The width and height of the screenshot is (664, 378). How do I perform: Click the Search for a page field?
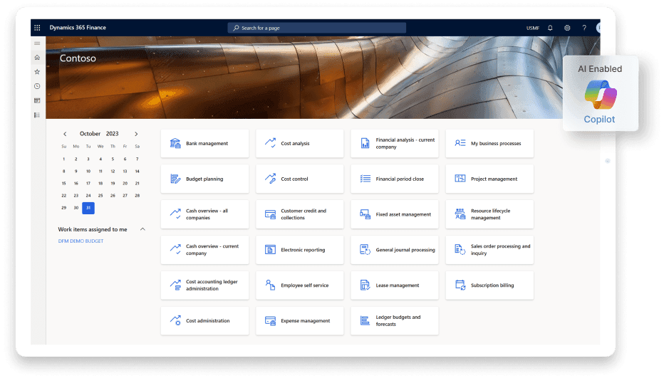(317, 28)
